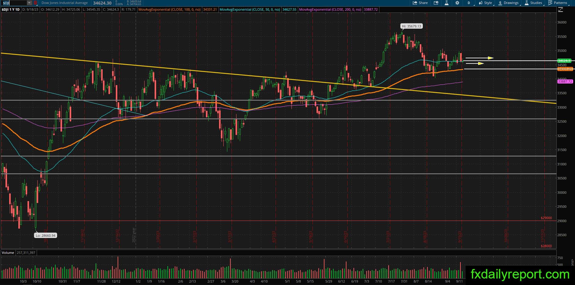Click the volume figure 257,311,397
The height and width of the screenshot is (285, 575).
click(26, 253)
